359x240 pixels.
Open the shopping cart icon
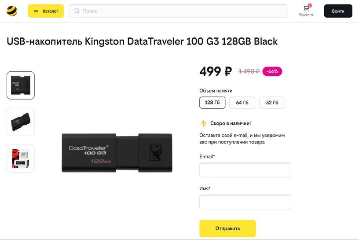(x=306, y=9)
